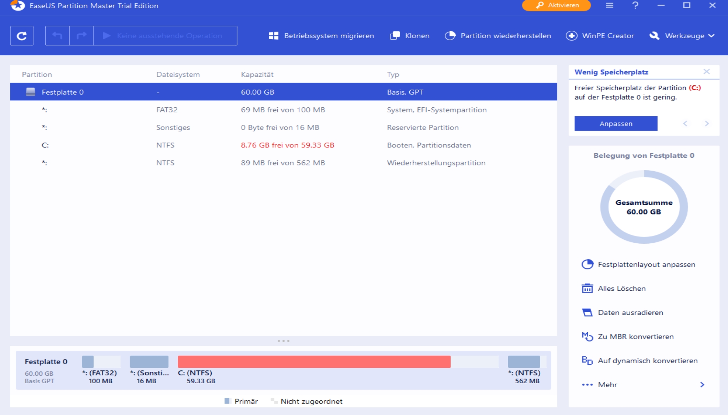Expand the Mehr actions submenu
This screenshot has width=728, height=415.
point(642,385)
